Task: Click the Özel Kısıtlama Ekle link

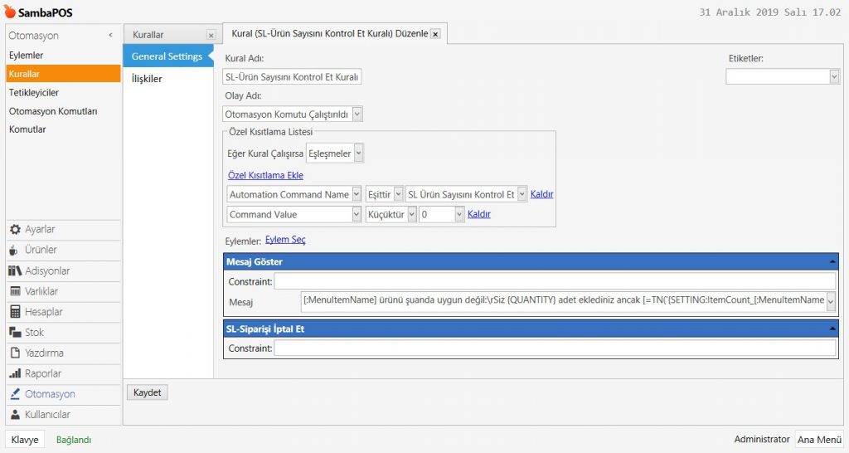Action: pyautogui.click(x=265, y=175)
